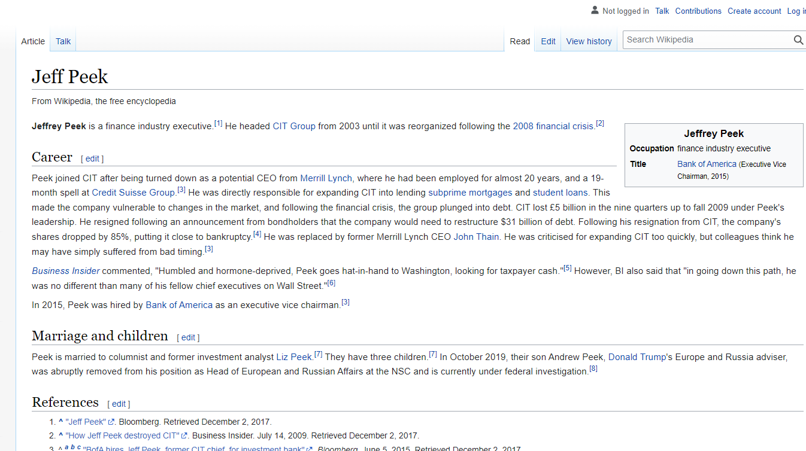Open the Talk link in the top bar
Screen dimensions: 806x451
point(662,11)
